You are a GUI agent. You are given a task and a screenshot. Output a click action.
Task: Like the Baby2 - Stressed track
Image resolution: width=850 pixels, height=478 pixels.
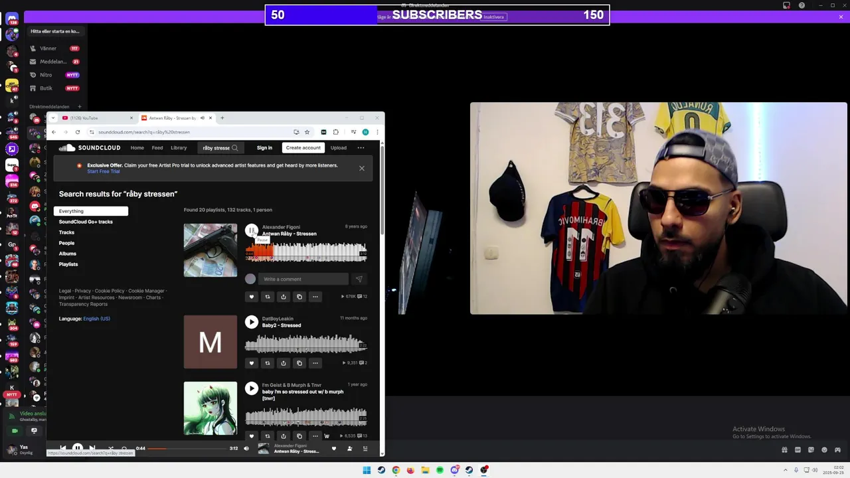coord(251,363)
